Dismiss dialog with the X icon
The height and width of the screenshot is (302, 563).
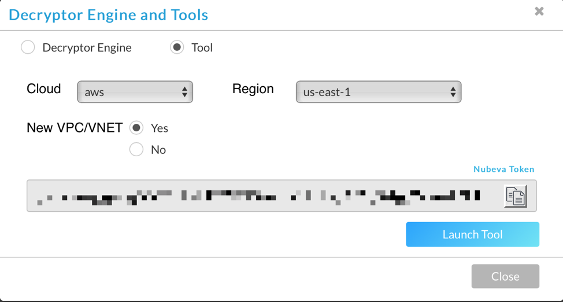tap(539, 11)
